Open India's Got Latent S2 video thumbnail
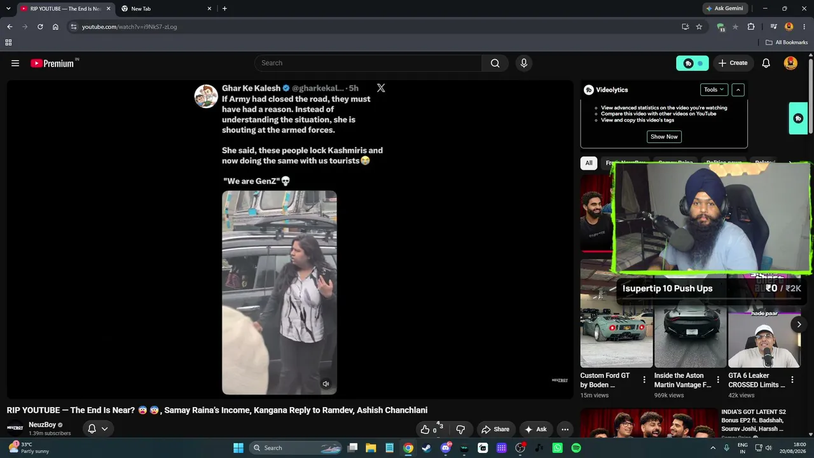Viewport: 814px width, 458px height. click(649, 423)
